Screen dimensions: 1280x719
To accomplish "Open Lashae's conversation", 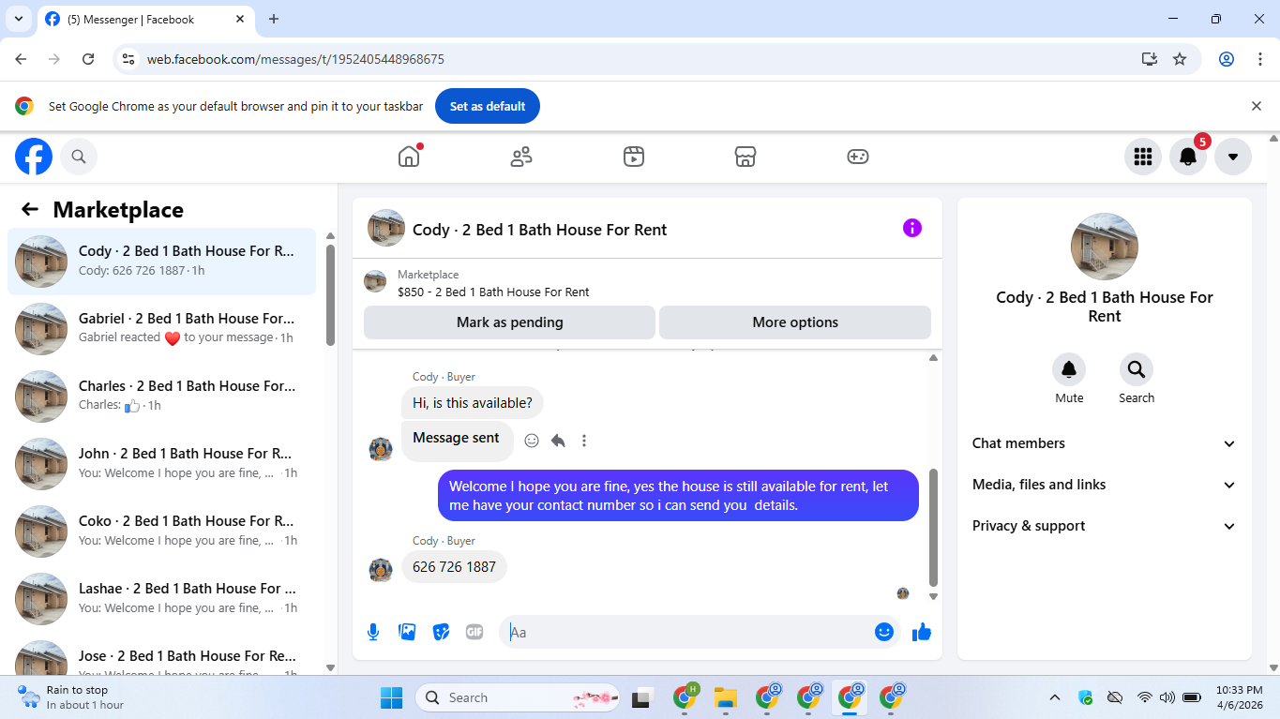I will (161, 598).
